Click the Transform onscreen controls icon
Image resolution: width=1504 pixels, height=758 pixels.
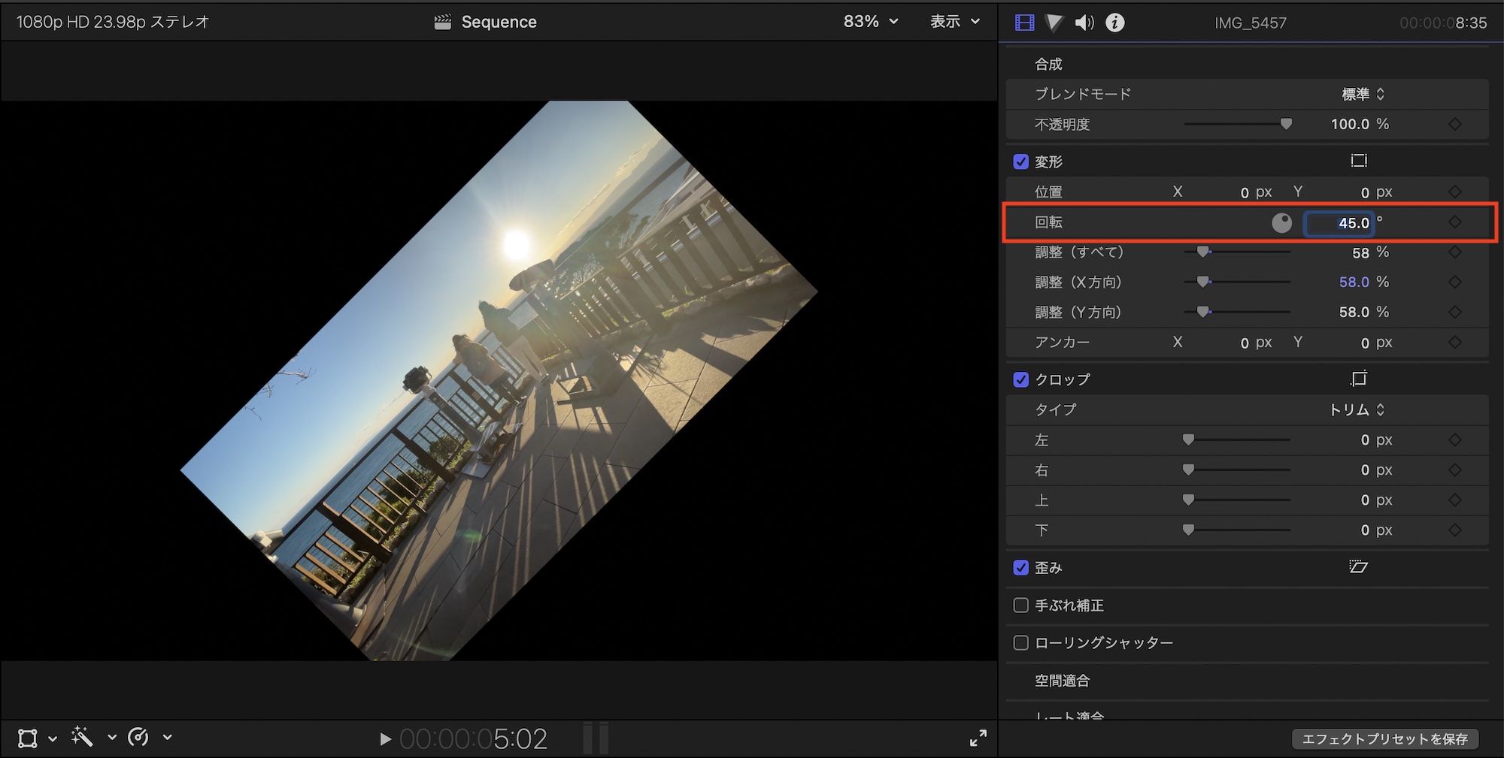point(1358,161)
